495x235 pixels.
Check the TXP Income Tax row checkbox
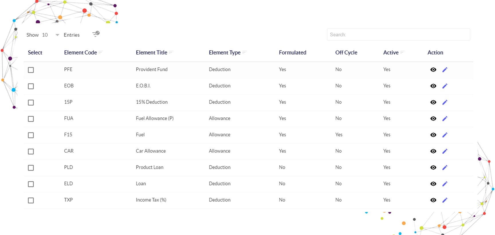31,200
